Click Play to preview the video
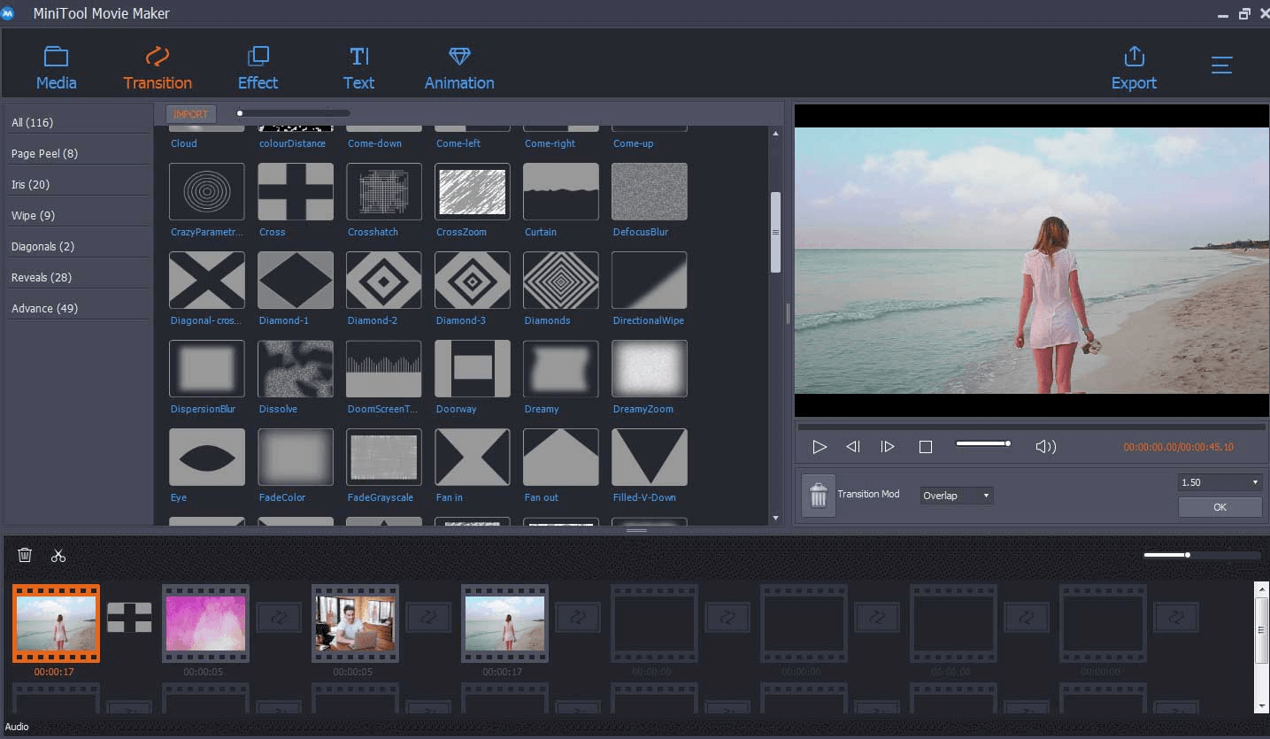1270x739 pixels. (x=819, y=447)
